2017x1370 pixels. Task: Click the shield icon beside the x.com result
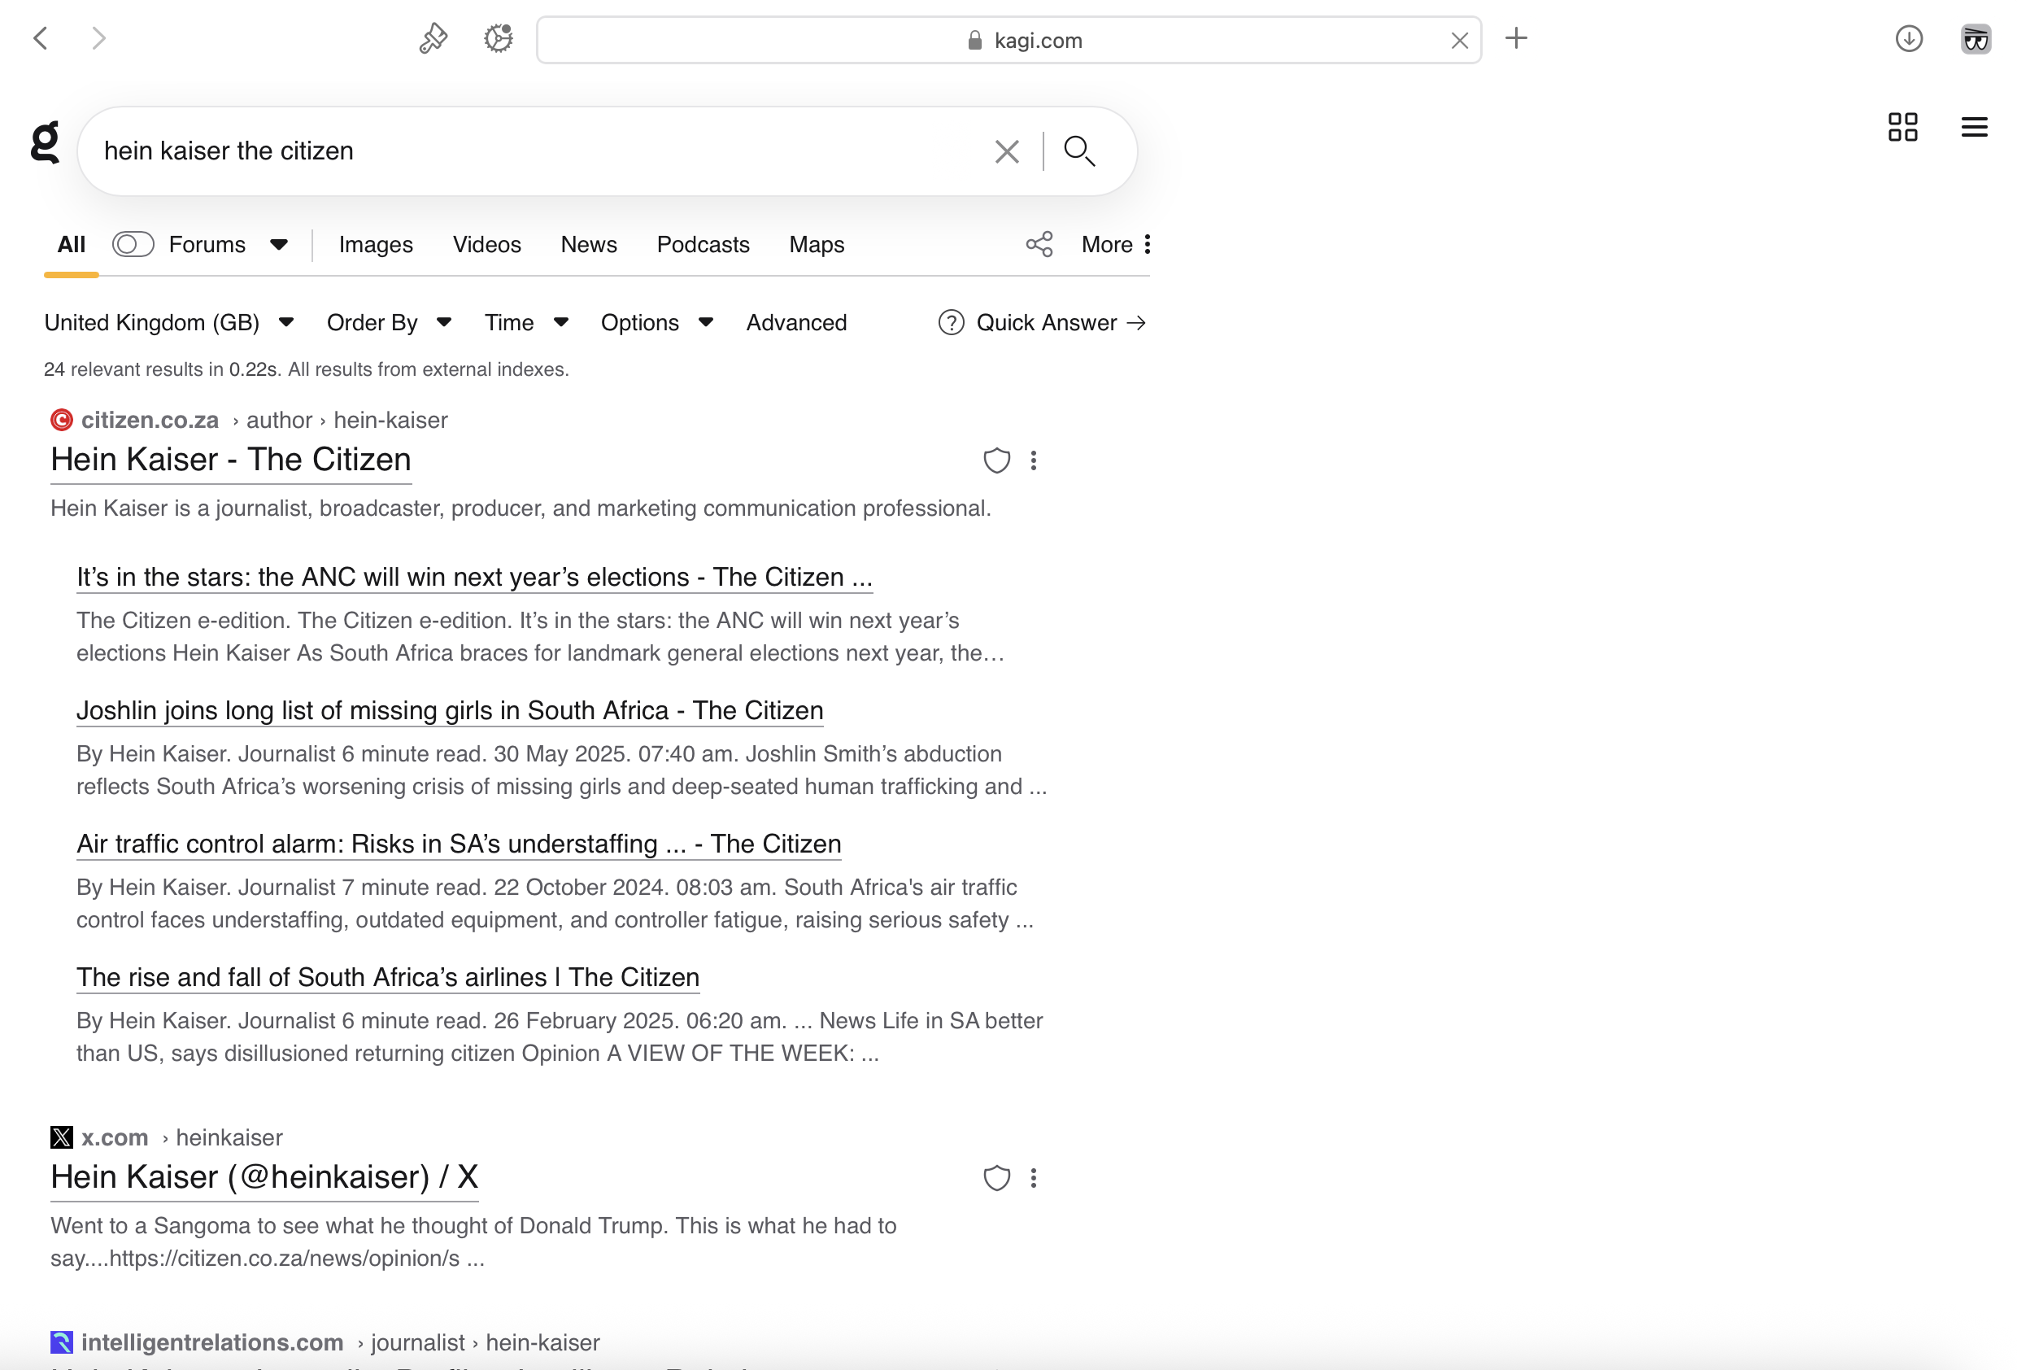pos(996,1178)
